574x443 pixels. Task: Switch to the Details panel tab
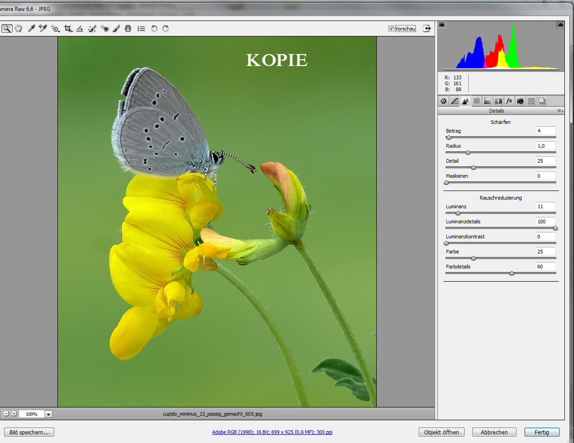pyautogui.click(x=465, y=101)
